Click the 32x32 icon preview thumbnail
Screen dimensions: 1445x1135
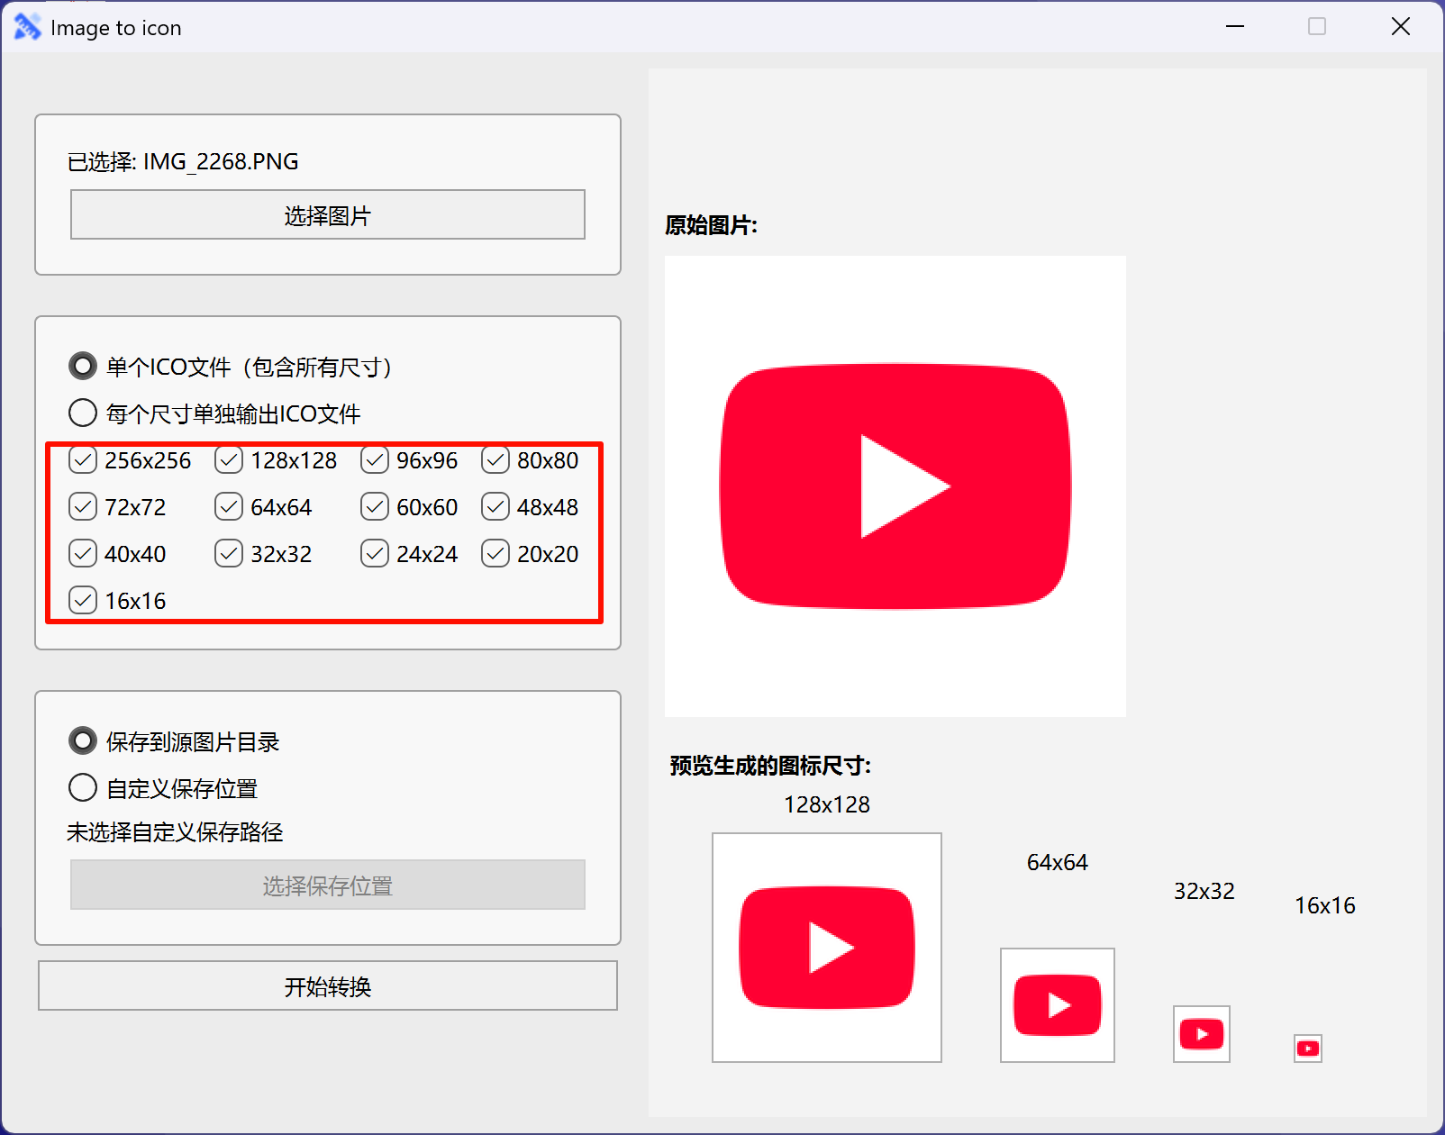(1202, 1034)
